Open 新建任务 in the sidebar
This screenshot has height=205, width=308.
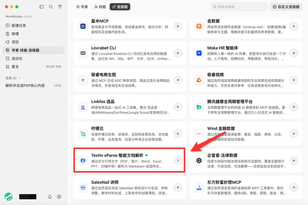(33, 26)
